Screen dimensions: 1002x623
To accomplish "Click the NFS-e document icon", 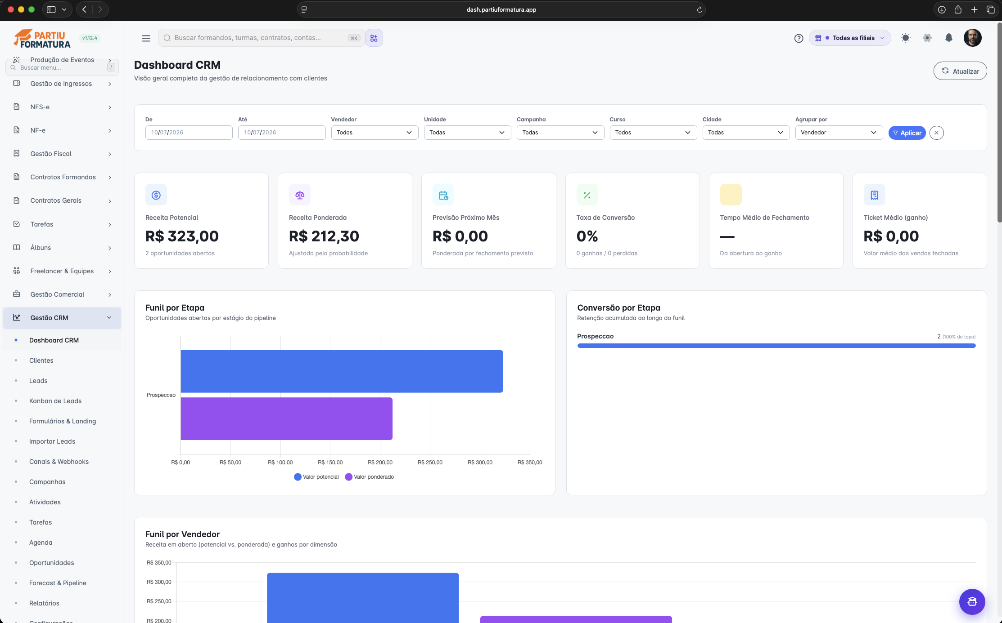I will click(x=17, y=107).
